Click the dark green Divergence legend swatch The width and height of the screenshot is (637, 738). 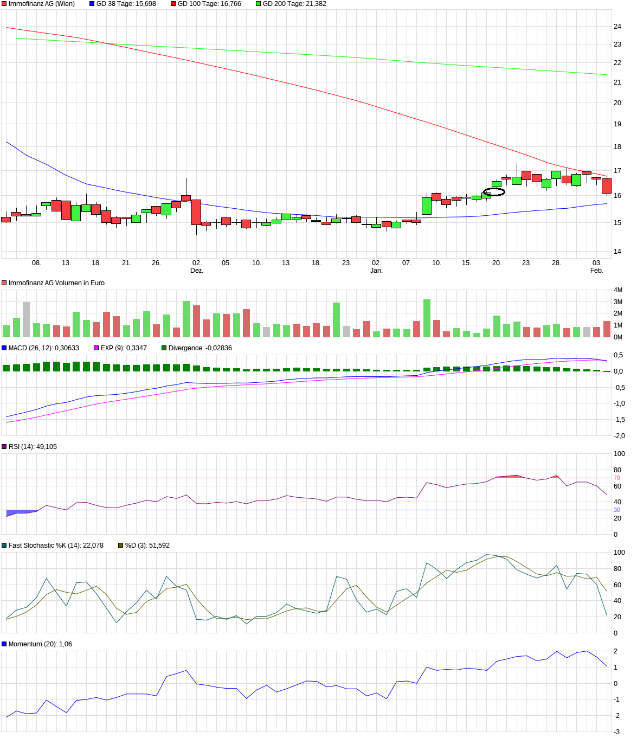tap(164, 348)
